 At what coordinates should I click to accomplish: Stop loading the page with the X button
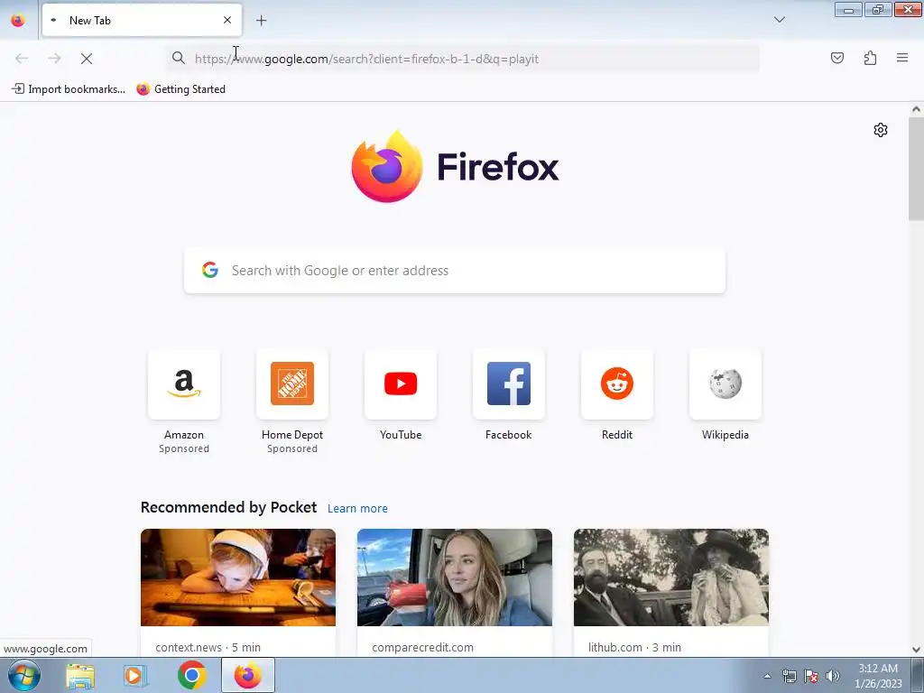pos(87,59)
